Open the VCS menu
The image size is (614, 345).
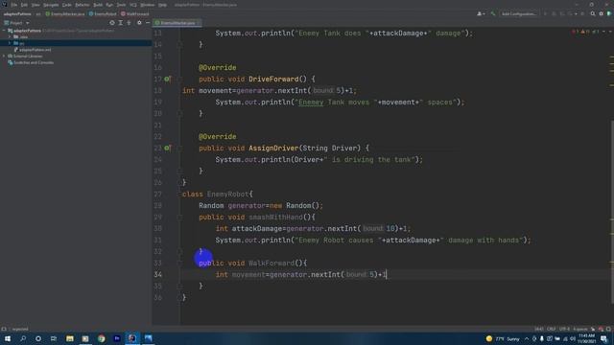click(133, 5)
